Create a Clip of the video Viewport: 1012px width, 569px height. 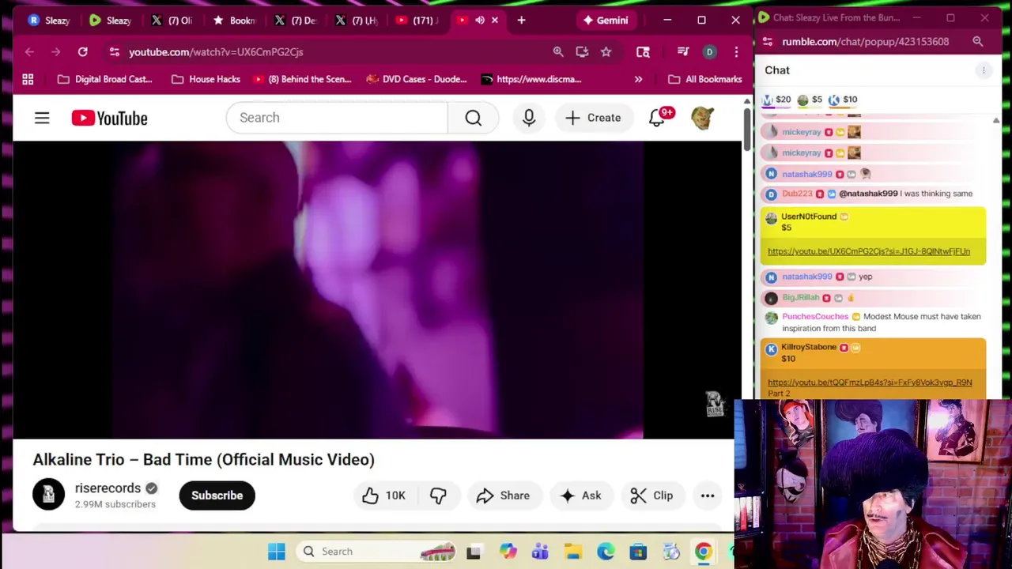[652, 496]
